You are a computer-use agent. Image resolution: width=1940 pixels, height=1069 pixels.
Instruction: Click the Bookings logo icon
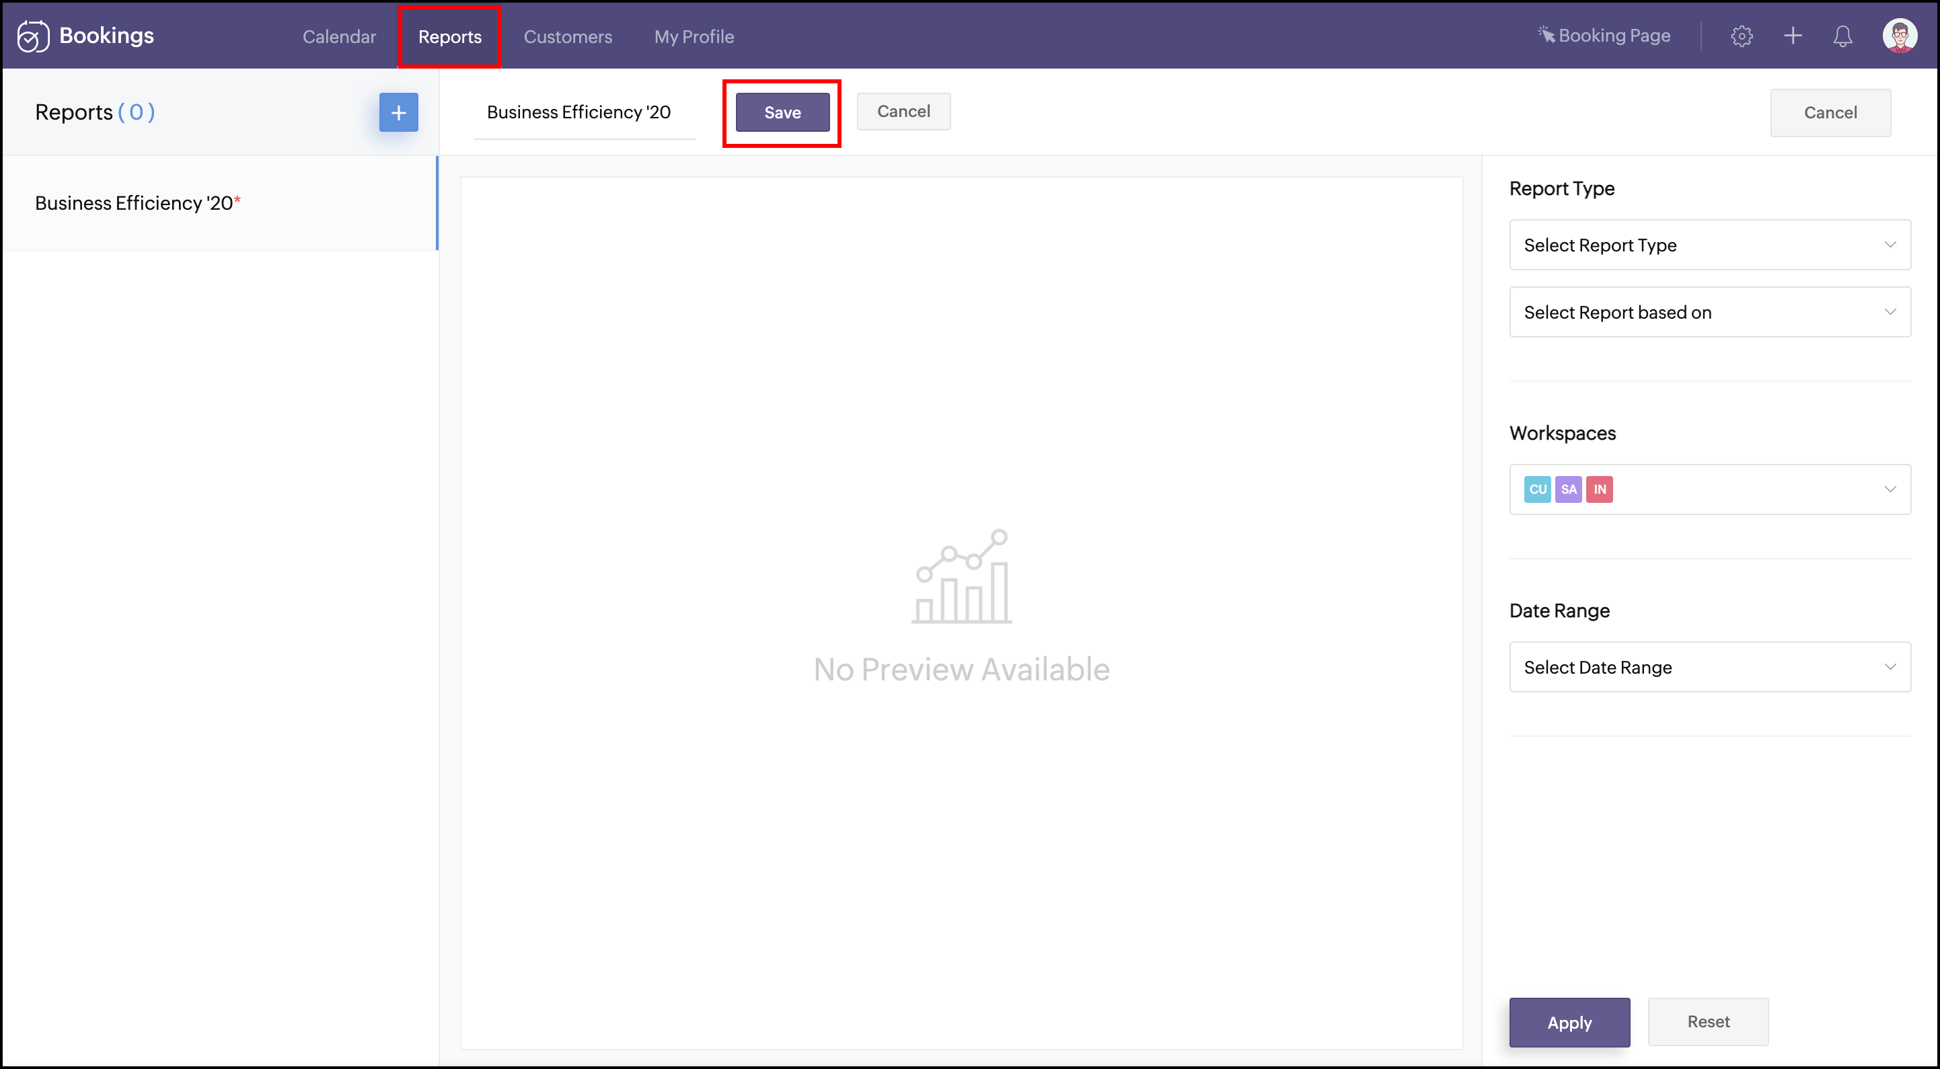click(33, 36)
